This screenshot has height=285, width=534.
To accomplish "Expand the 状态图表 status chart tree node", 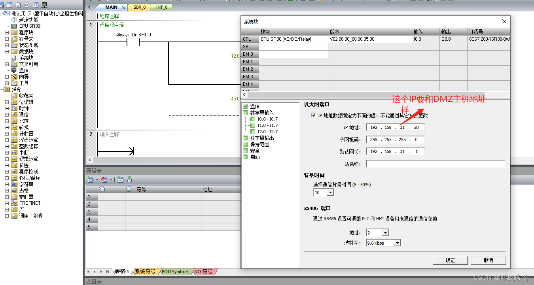I will 7,45.
